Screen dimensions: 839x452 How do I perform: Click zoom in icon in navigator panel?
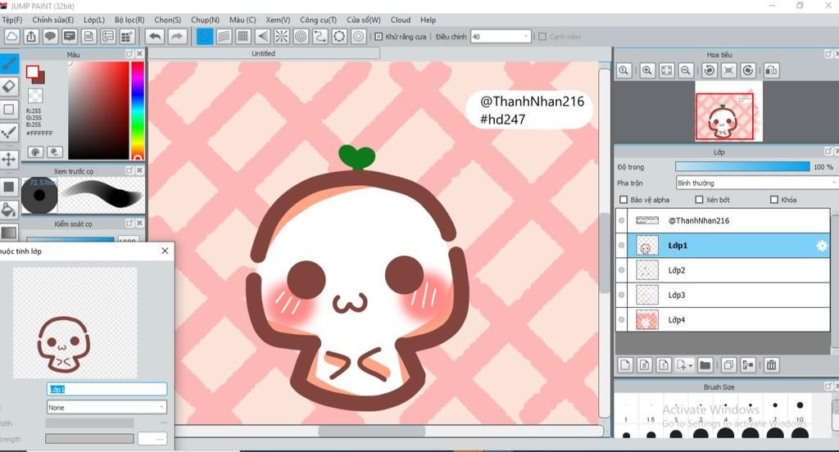(x=647, y=70)
